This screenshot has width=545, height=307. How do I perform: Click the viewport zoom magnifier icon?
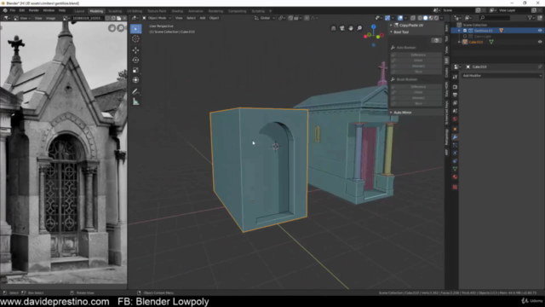(359, 28)
